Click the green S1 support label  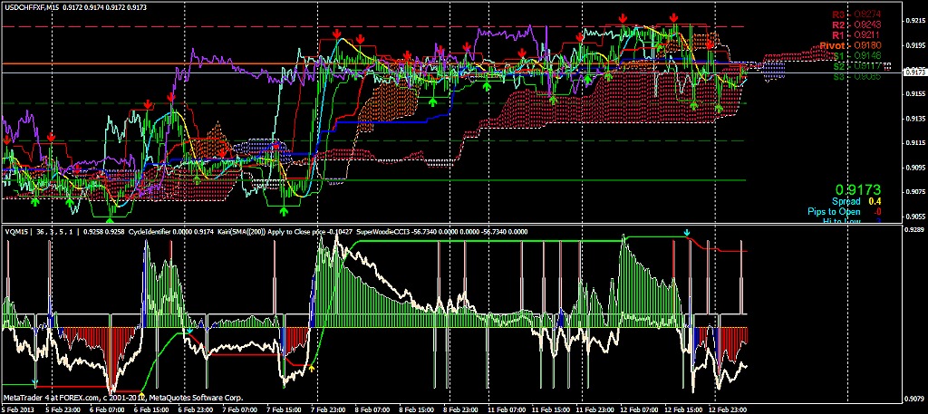click(x=840, y=55)
